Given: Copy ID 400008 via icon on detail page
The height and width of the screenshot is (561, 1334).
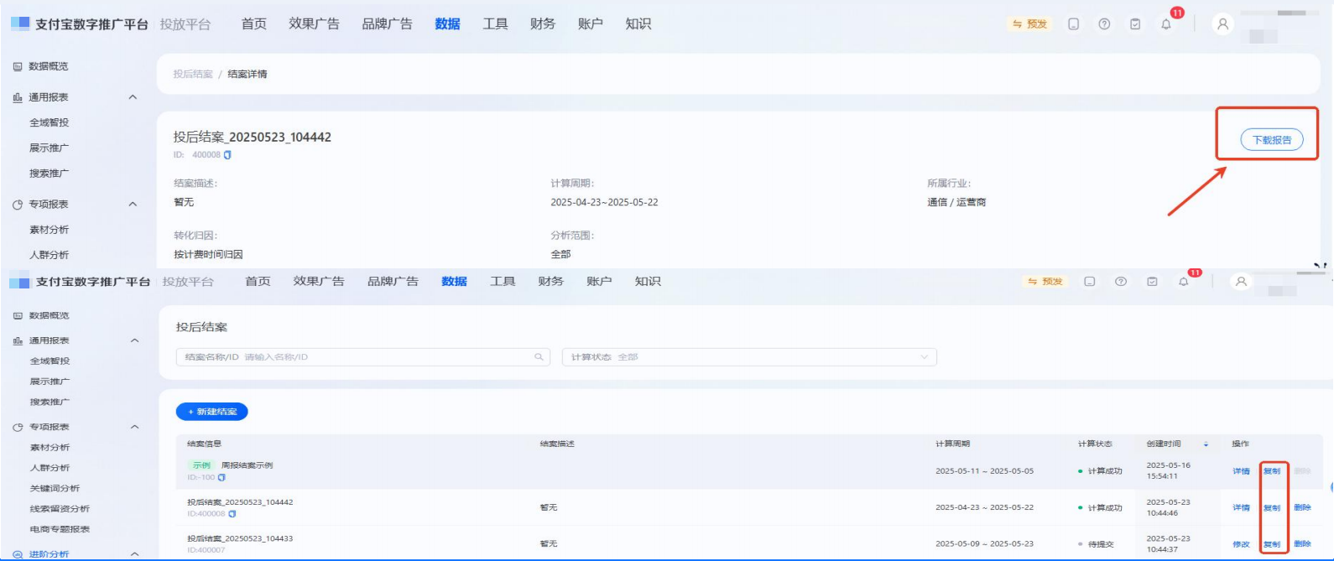Looking at the screenshot, I should (227, 155).
